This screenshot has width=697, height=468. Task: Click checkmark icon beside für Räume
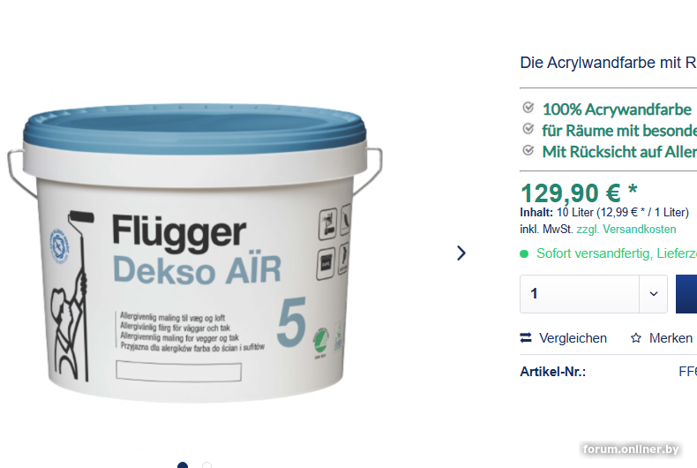(x=528, y=129)
